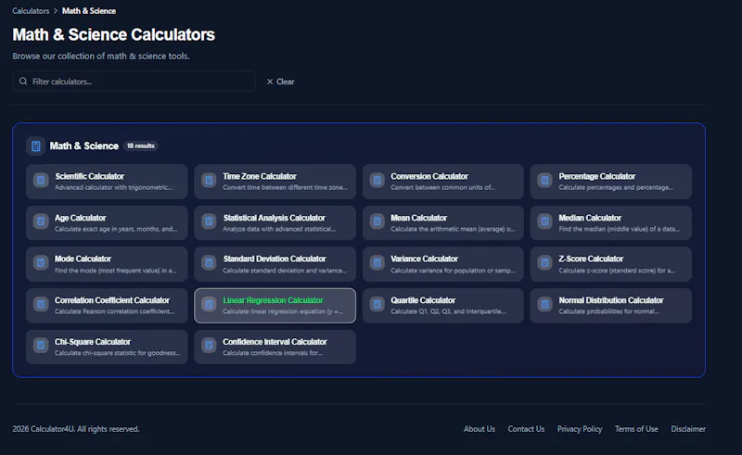Click the Scientific Calculator card icon
Image resolution: width=742 pixels, height=455 pixels.
click(x=41, y=180)
